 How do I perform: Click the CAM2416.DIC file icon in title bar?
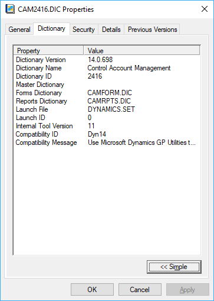10,9
